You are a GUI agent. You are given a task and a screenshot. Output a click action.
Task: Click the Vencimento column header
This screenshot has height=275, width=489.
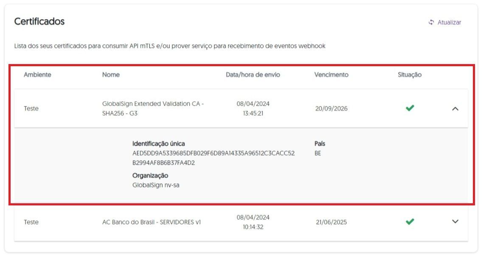tap(331, 75)
